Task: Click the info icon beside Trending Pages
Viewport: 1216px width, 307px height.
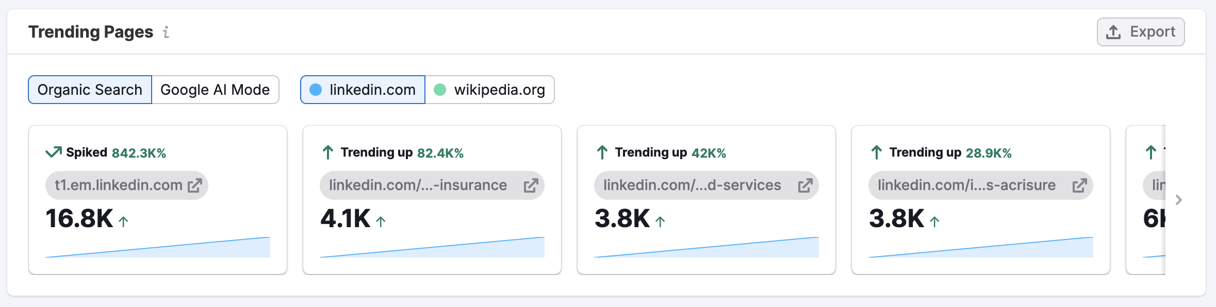Action: 166,32
